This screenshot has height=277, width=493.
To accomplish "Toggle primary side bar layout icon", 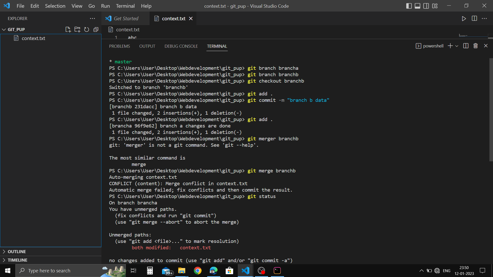I will coord(409,6).
